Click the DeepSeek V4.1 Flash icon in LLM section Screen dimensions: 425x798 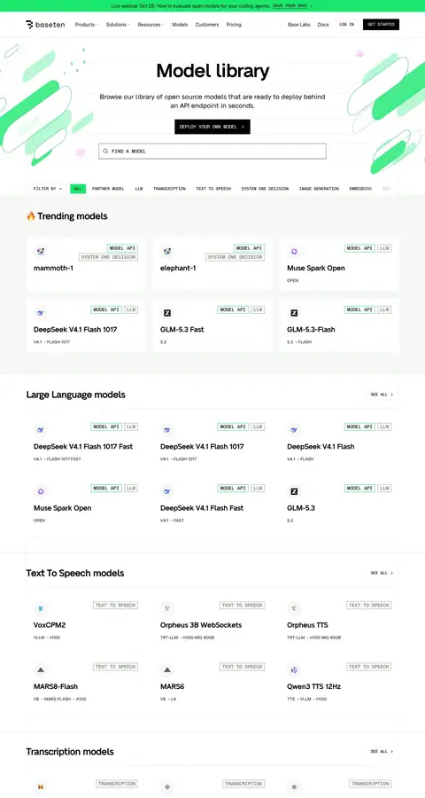294,430
